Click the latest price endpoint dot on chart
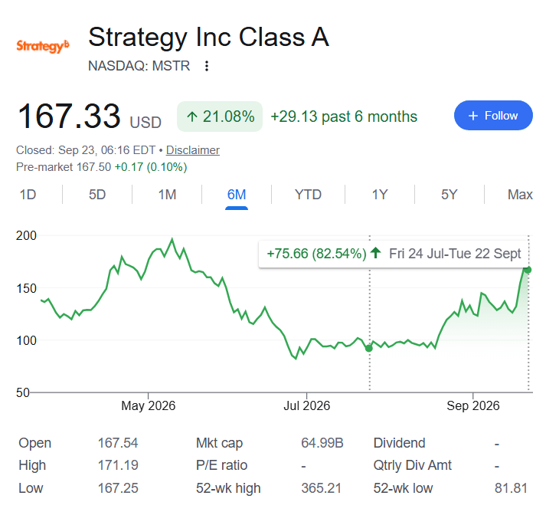 (x=528, y=270)
